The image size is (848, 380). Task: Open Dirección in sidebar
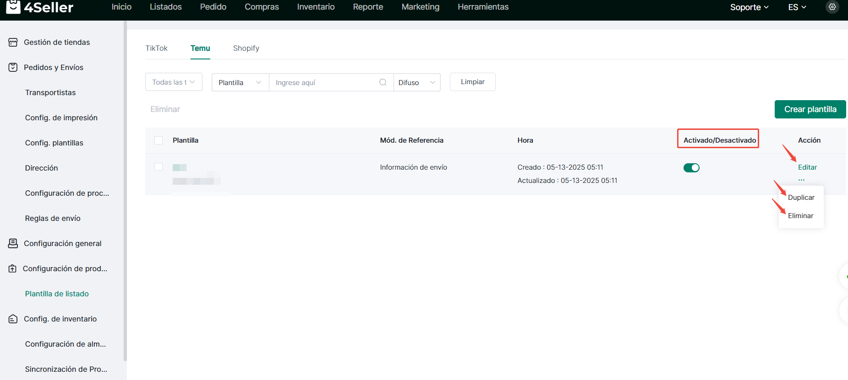[41, 168]
